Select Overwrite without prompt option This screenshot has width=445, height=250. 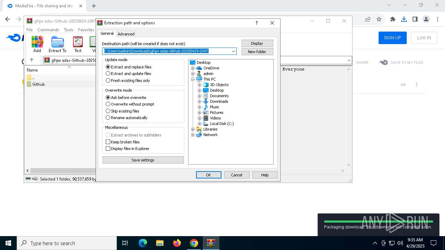pos(130,104)
